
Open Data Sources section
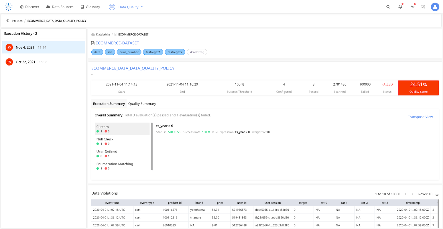pyautogui.click(x=60, y=7)
